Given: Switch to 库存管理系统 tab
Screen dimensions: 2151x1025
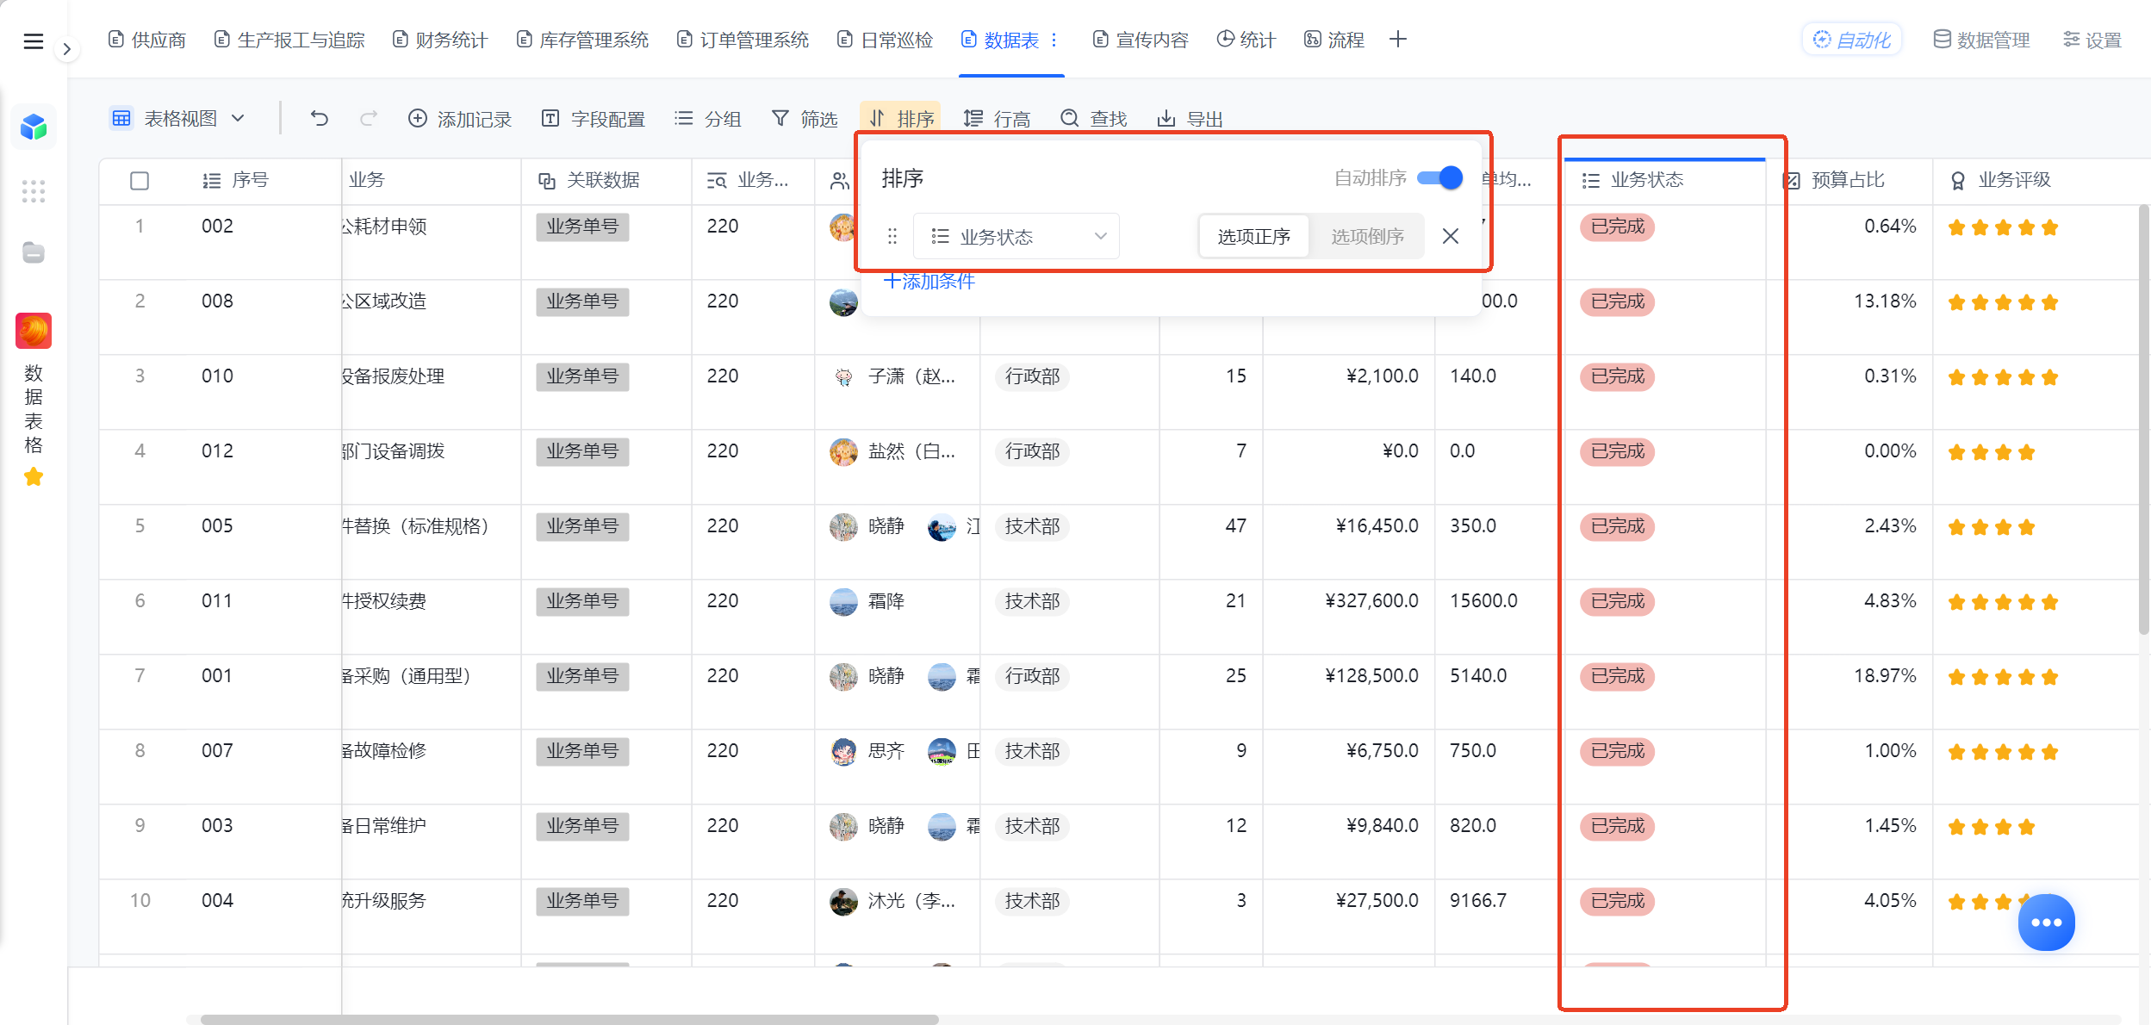Looking at the screenshot, I should [x=582, y=40].
